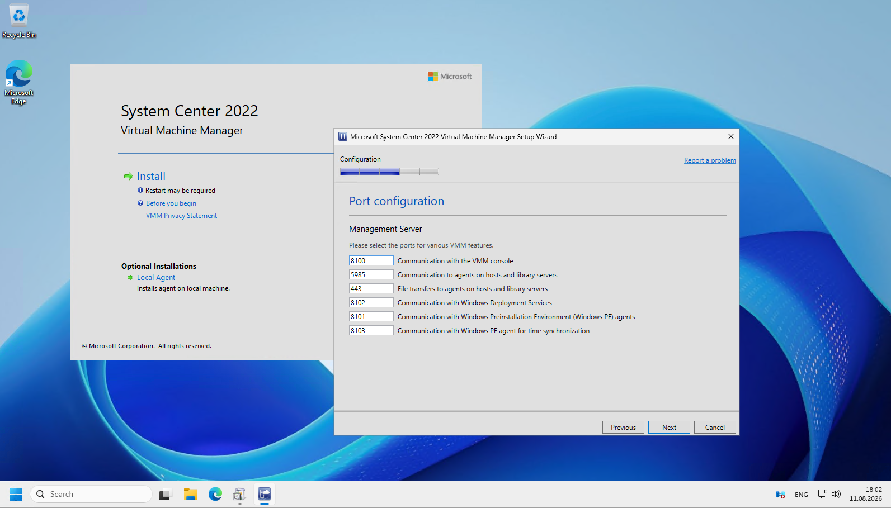Open Task View from the taskbar
The height and width of the screenshot is (508, 891).
pyautogui.click(x=165, y=494)
